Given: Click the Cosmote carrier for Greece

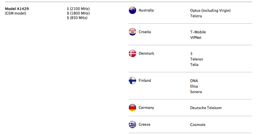Looking at the screenshot, I should [198, 125].
